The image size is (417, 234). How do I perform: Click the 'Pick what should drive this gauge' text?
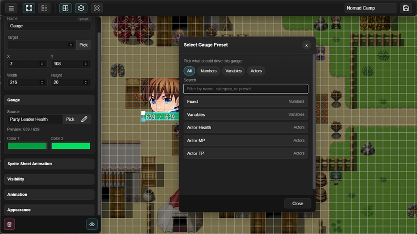(x=213, y=61)
